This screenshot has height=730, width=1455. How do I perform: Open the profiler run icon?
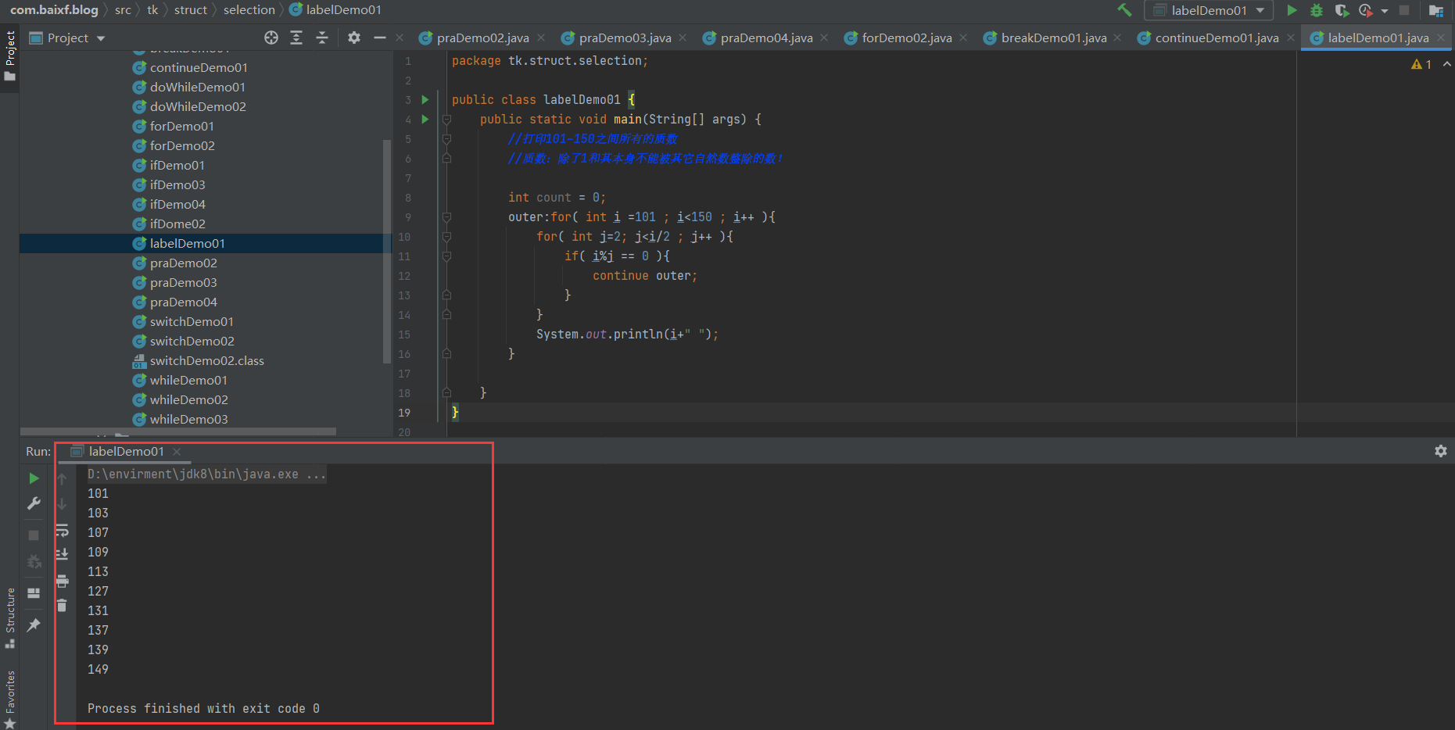coord(1366,10)
